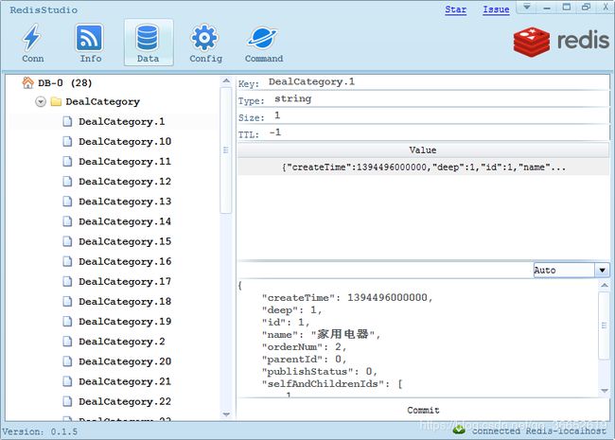615x440 pixels.
Task: Select the DealCategory.21 key
Action: (x=125, y=381)
